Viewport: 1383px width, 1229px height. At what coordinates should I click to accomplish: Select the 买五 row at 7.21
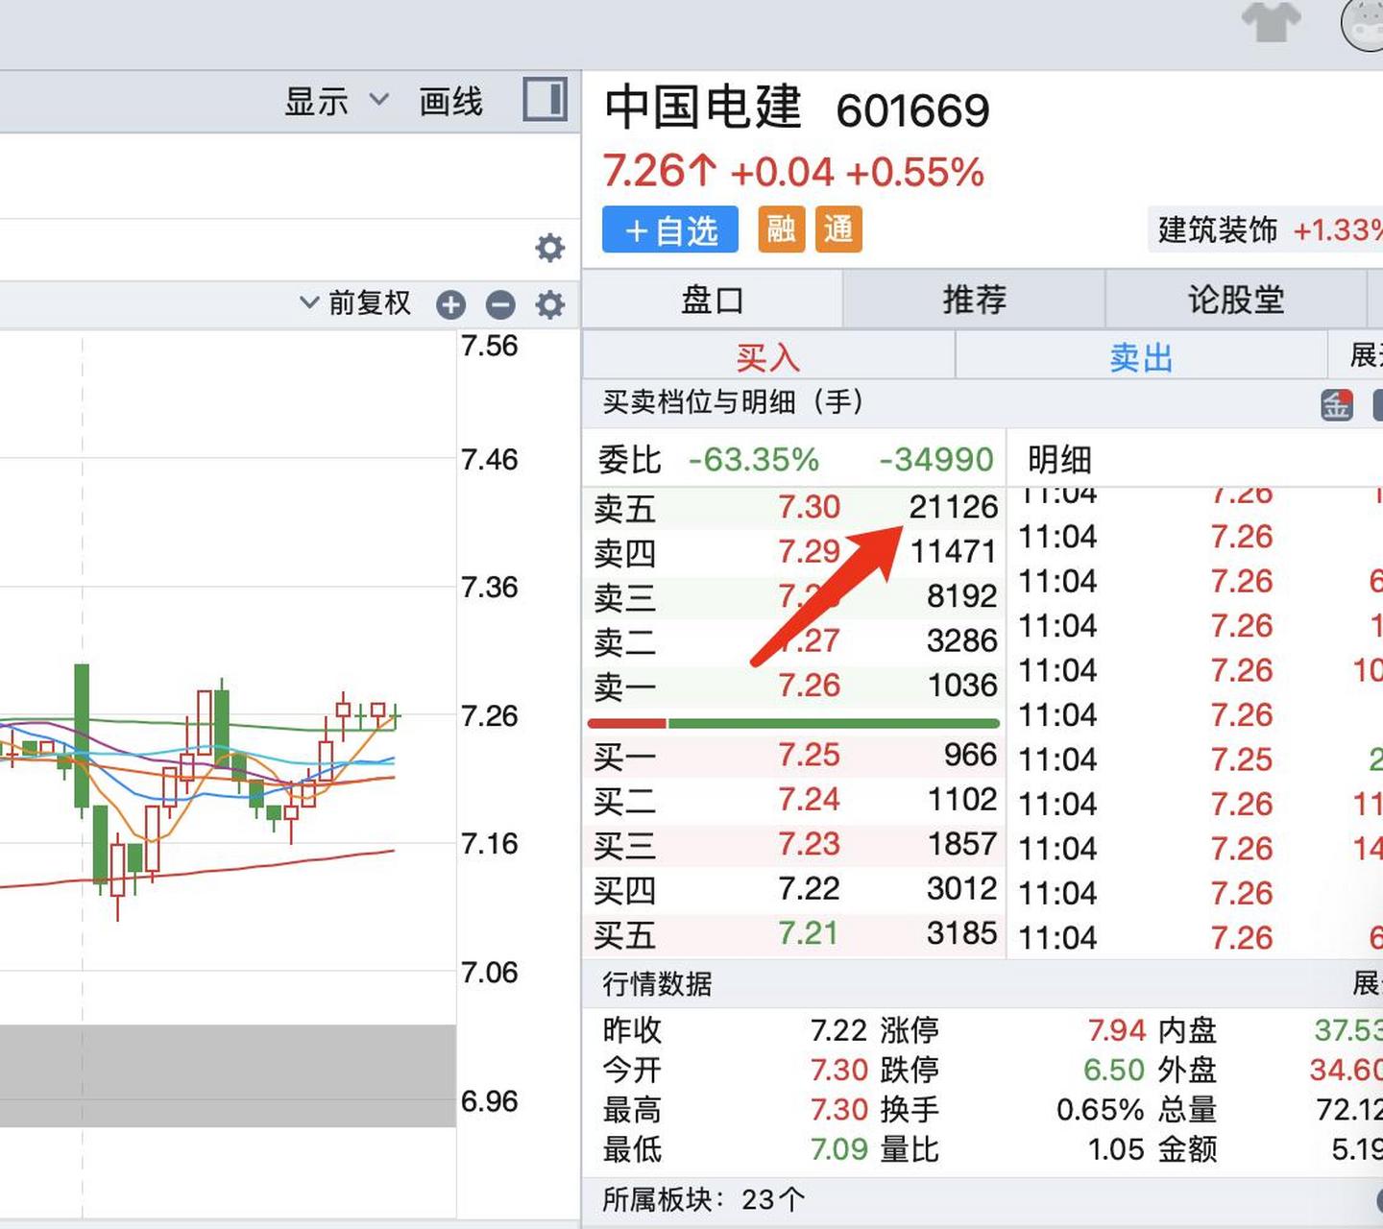795,933
